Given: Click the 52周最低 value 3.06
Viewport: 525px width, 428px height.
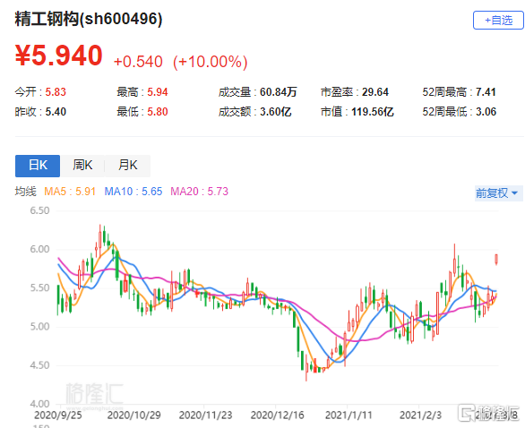Looking at the screenshot, I should [486, 112].
